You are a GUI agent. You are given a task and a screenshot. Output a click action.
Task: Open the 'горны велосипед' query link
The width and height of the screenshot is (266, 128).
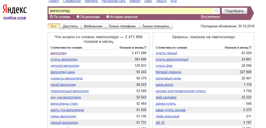click(x=64, y=116)
